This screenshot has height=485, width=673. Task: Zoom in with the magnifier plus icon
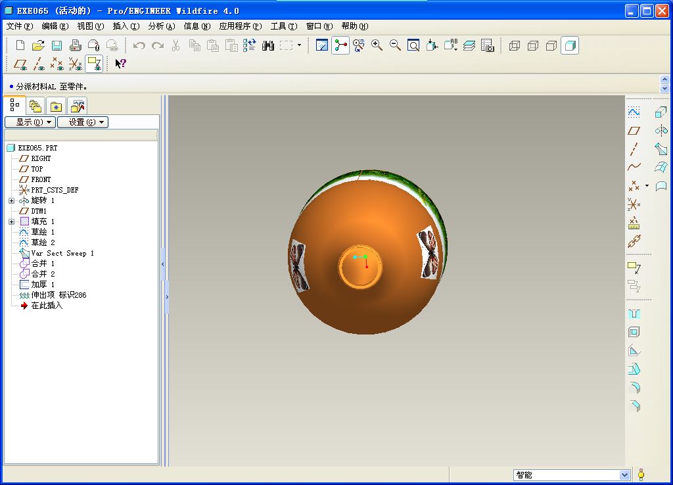(x=377, y=45)
